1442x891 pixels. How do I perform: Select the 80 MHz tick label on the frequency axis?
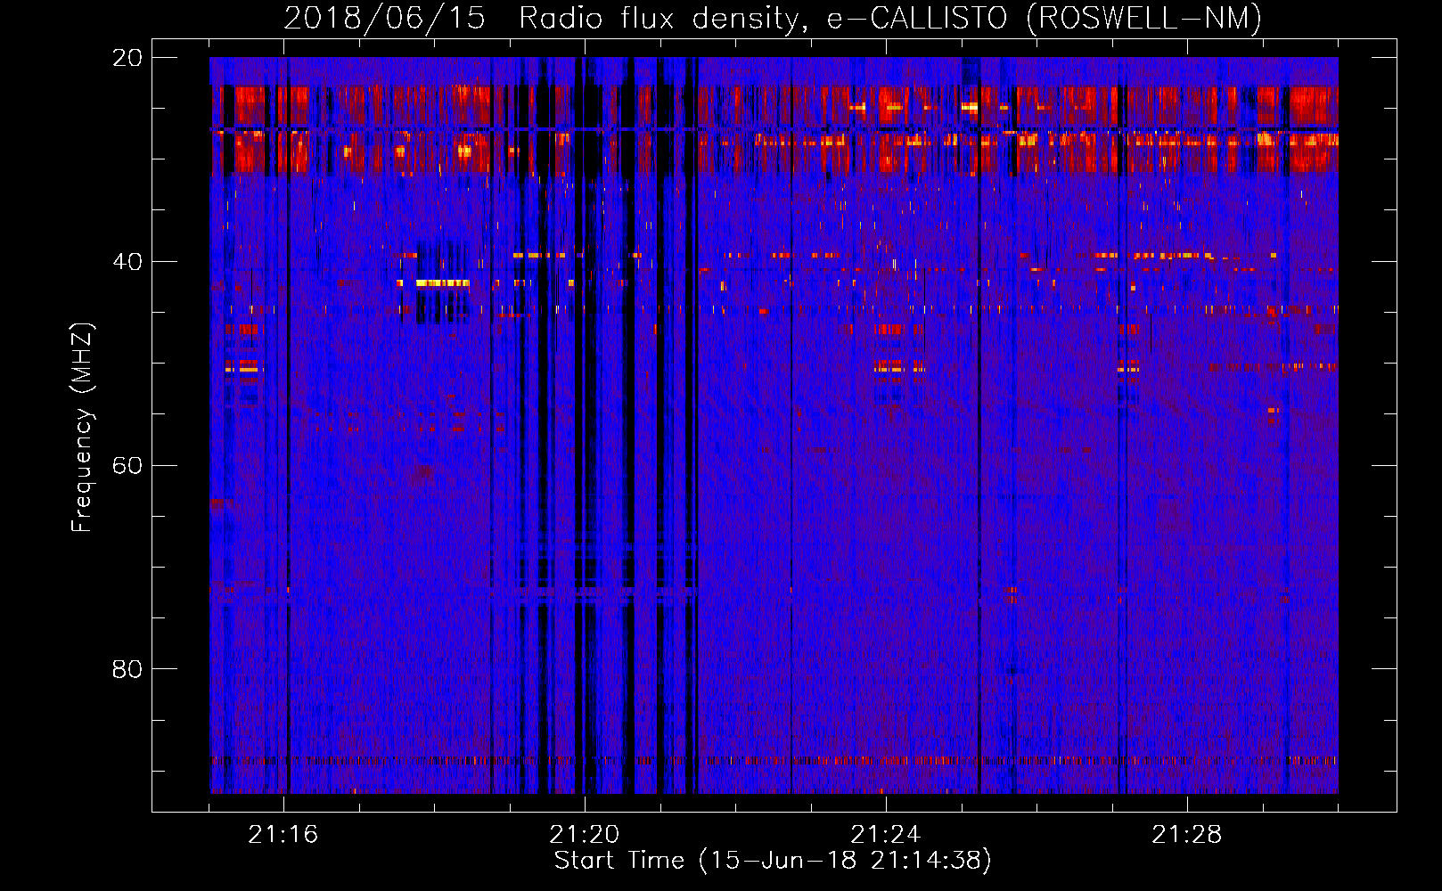tap(127, 669)
